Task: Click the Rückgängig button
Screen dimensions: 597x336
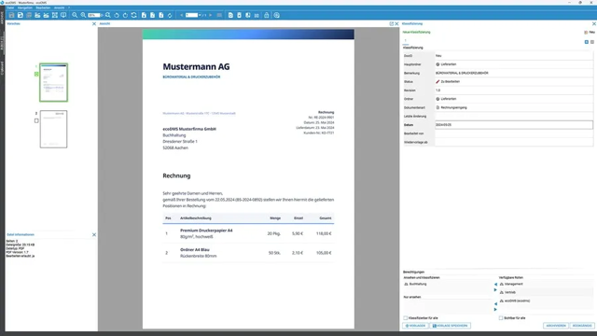Action: click(x=582, y=326)
